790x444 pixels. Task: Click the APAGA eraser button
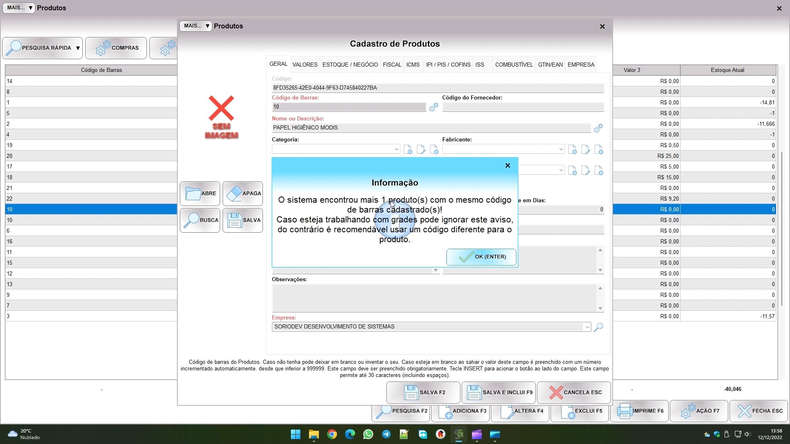[243, 194]
